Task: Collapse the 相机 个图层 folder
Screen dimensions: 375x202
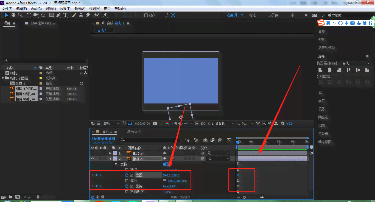Action: pyautogui.click(x=3, y=78)
